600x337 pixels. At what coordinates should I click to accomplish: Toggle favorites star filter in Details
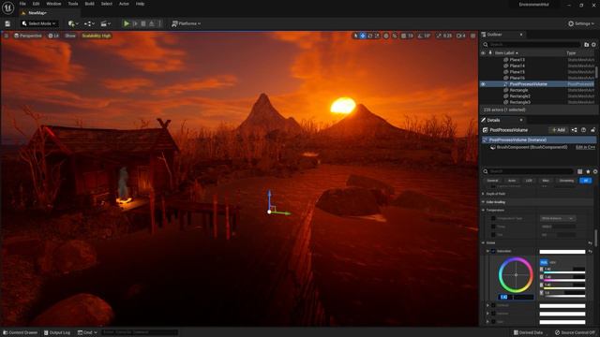pos(588,171)
